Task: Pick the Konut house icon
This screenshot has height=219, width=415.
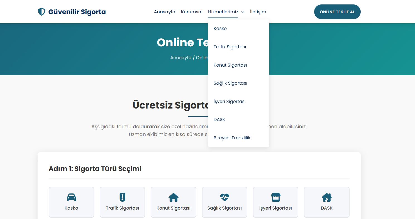Action: coord(173,197)
